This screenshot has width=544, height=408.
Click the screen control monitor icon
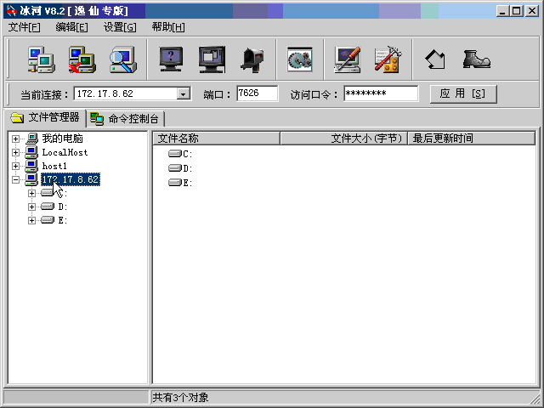(212, 59)
